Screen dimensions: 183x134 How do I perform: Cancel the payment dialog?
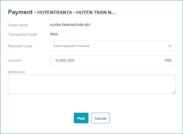(101, 118)
